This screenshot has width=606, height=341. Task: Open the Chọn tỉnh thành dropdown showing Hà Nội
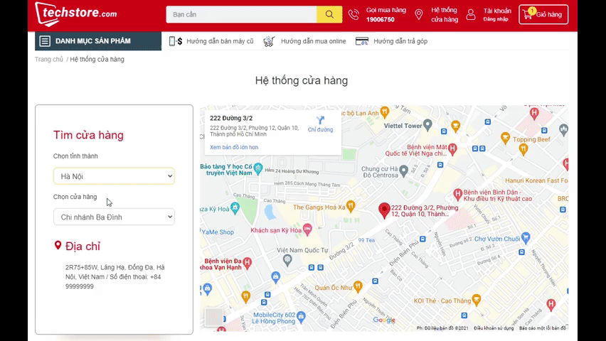(x=114, y=176)
